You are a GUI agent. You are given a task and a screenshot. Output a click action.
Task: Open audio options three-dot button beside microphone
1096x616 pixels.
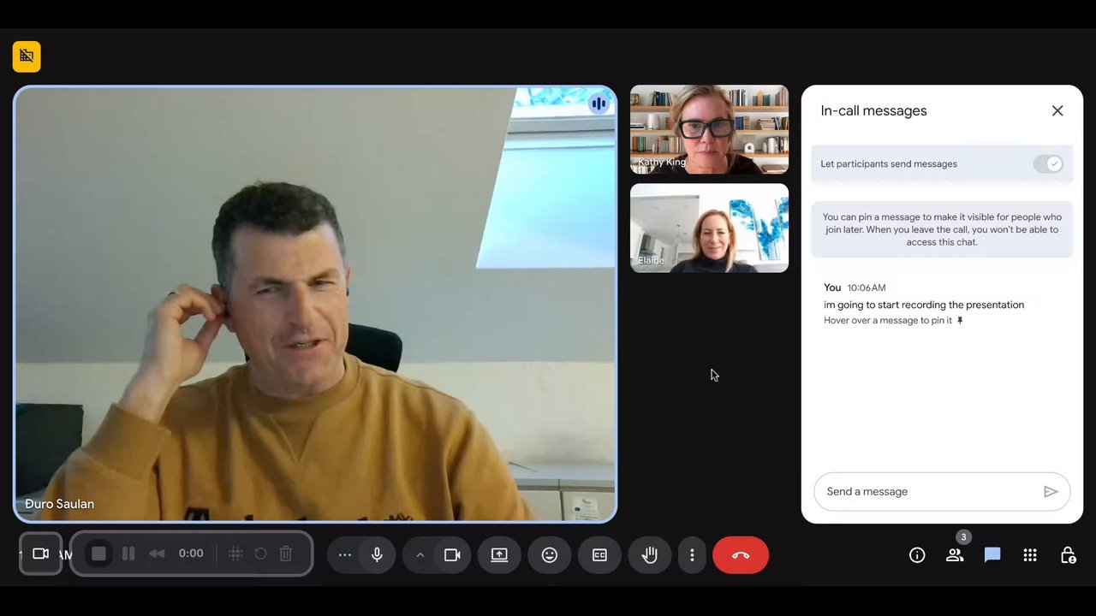point(345,554)
